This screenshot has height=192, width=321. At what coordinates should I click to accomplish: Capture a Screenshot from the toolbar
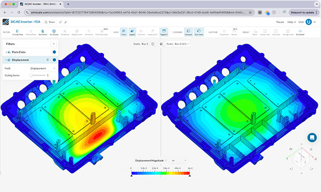click(224, 32)
